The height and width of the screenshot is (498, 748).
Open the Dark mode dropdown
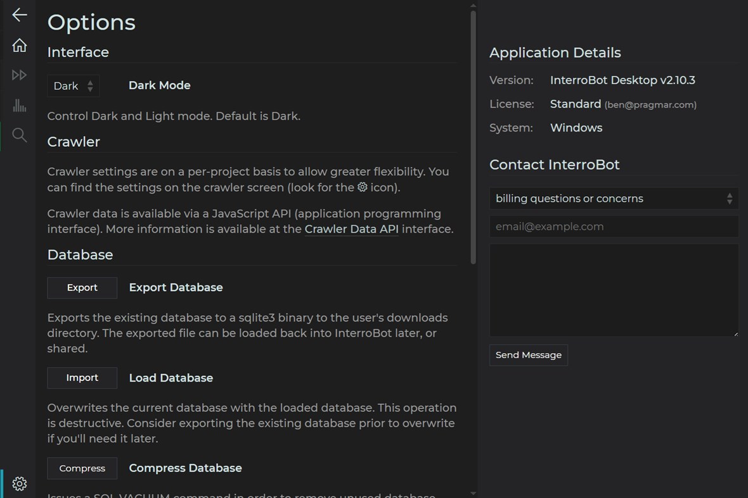click(73, 86)
